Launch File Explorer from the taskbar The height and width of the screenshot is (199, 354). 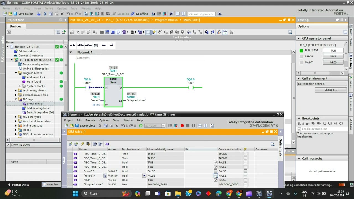[178, 193]
